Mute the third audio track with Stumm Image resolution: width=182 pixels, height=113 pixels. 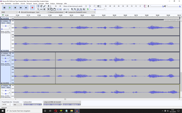click(3, 88)
